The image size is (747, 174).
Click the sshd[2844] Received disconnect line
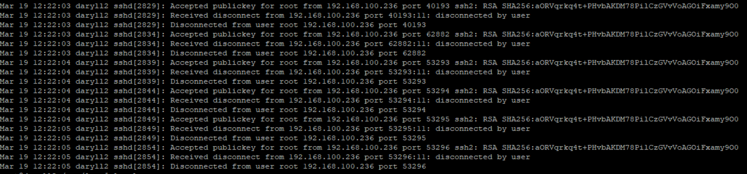click(x=265, y=100)
